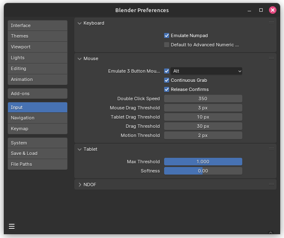284x238 pixels.
Task: Adjust the Softness slider
Action: (203, 171)
